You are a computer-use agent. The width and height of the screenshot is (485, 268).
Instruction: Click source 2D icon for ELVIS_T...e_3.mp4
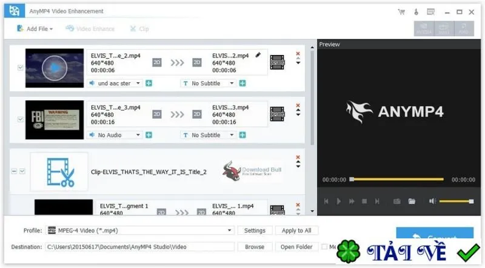(157, 114)
